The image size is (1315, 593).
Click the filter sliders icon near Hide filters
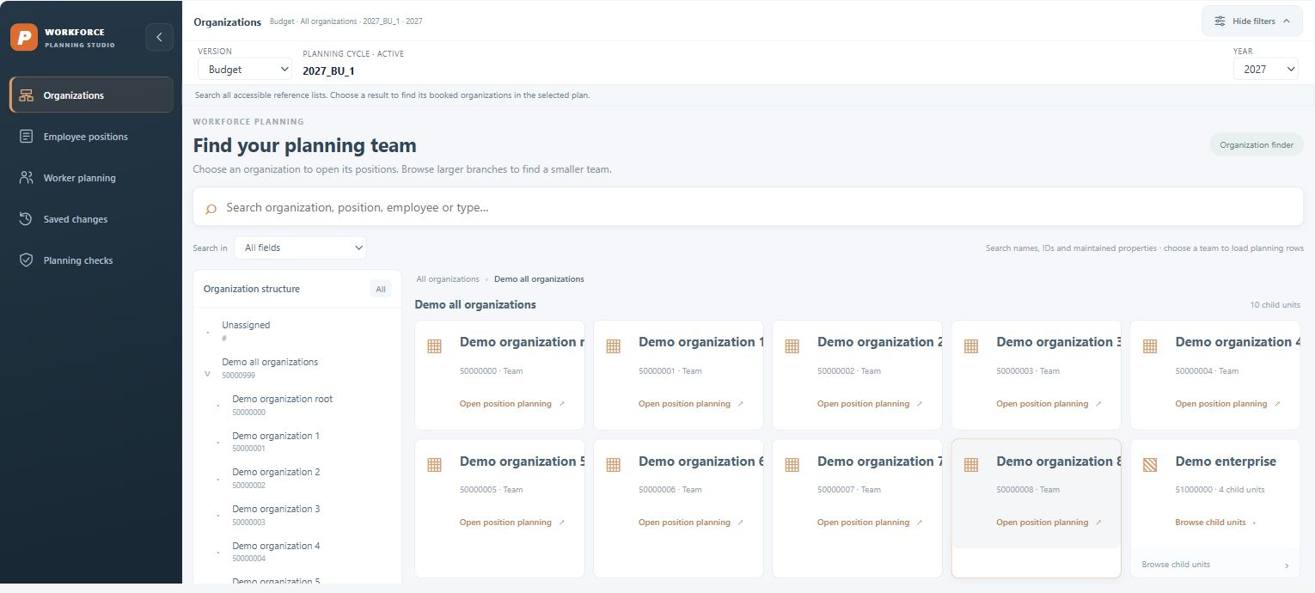click(x=1220, y=21)
